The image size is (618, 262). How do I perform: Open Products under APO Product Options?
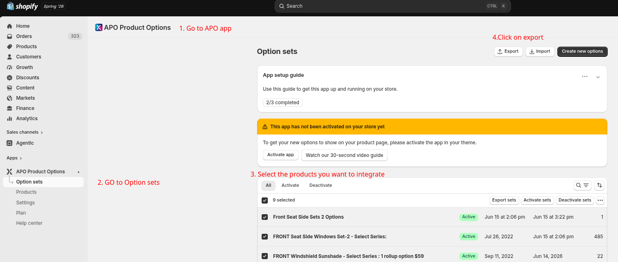(x=26, y=192)
